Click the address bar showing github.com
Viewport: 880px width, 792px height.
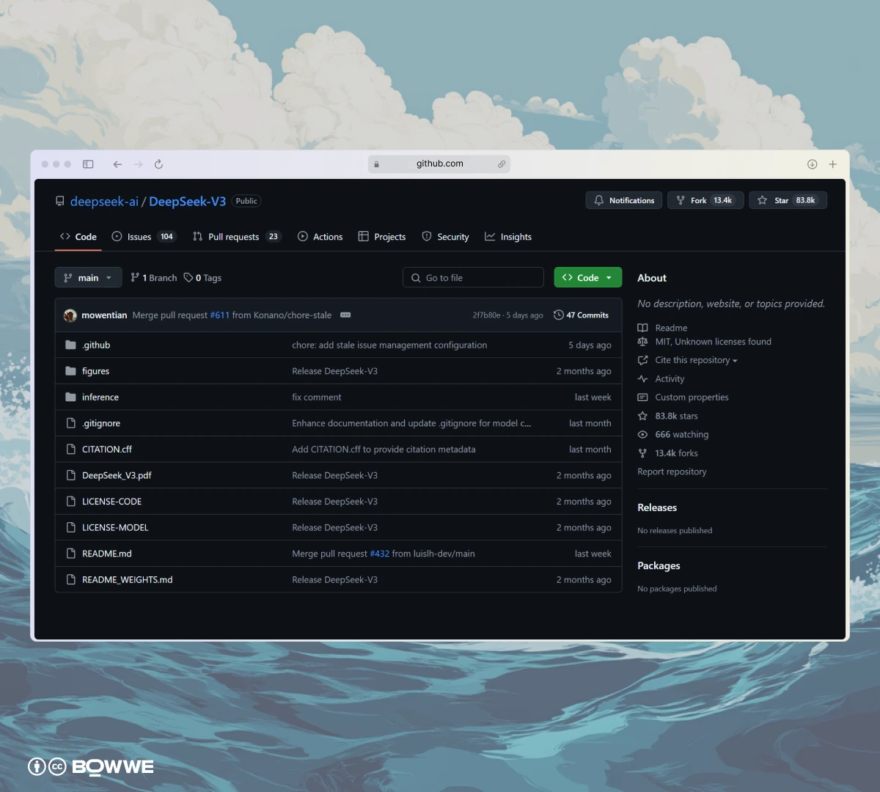(439, 164)
